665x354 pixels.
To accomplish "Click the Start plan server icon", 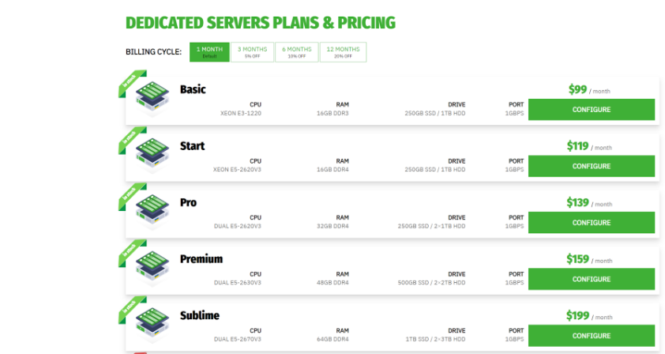I will coord(152,156).
